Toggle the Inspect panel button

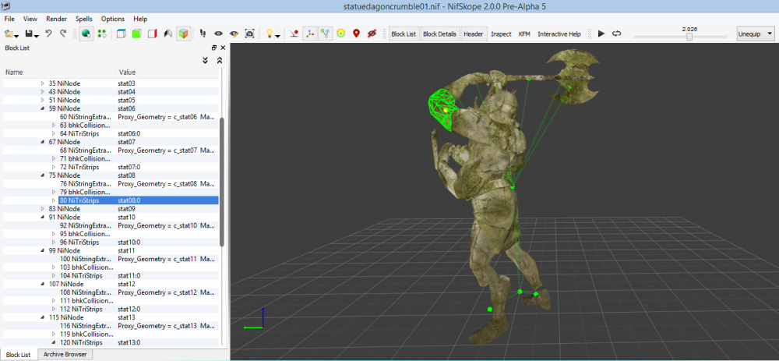[x=501, y=34]
